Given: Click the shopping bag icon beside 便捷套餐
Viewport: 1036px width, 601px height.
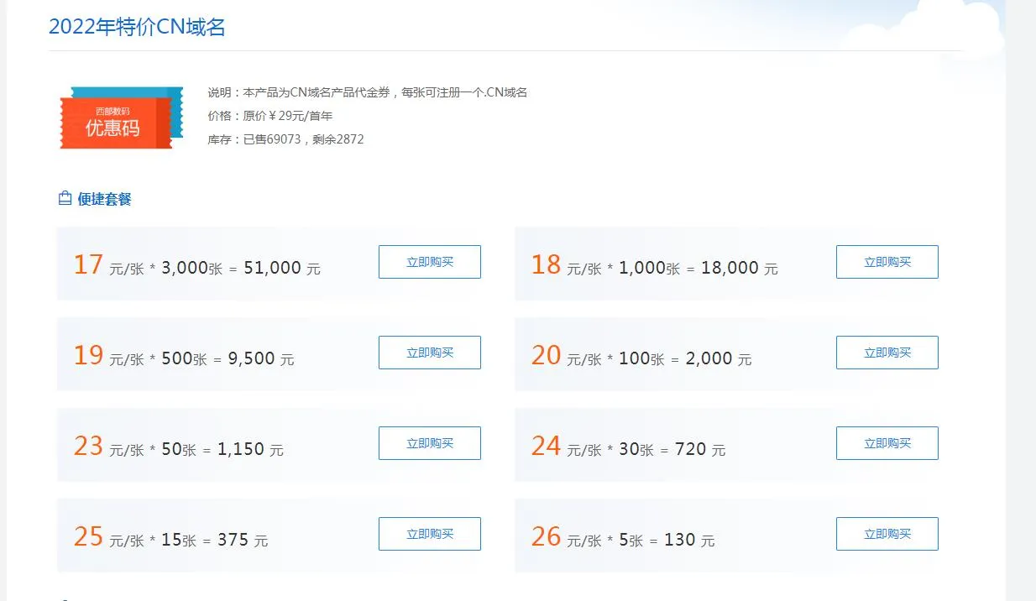Looking at the screenshot, I should coord(65,199).
